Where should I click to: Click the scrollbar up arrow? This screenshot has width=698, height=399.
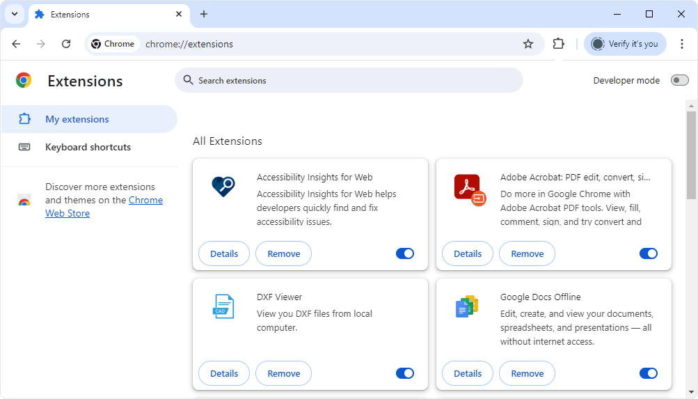[x=691, y=106]
